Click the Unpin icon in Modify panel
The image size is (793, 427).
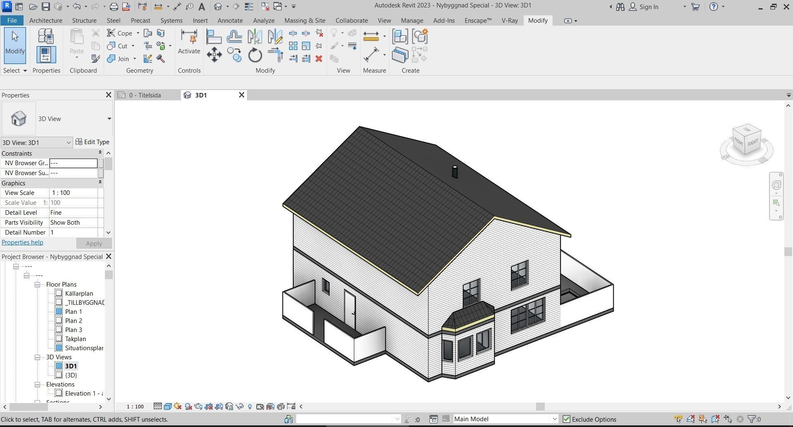(x=318, y=33)
